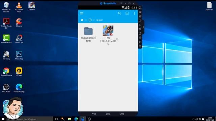Click the location pin sidebar icon
This screenshot has width=216, height=121.
click(140, 38)
